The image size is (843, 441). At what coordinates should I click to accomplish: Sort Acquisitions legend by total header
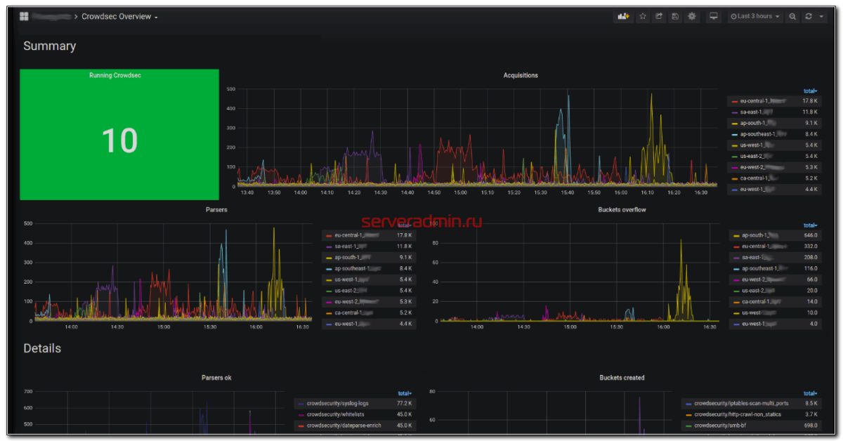(x=810, y=91)
